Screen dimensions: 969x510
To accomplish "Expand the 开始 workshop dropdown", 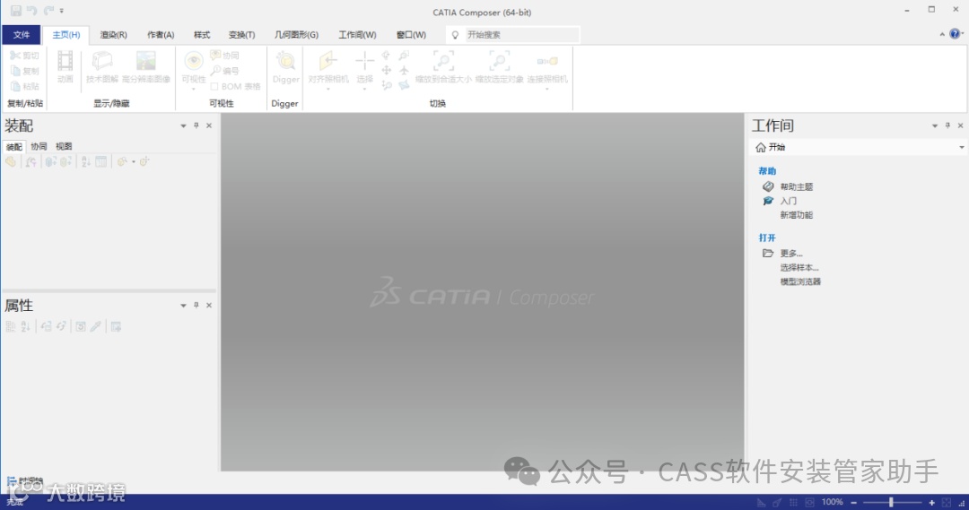I will tap(961, 148).
